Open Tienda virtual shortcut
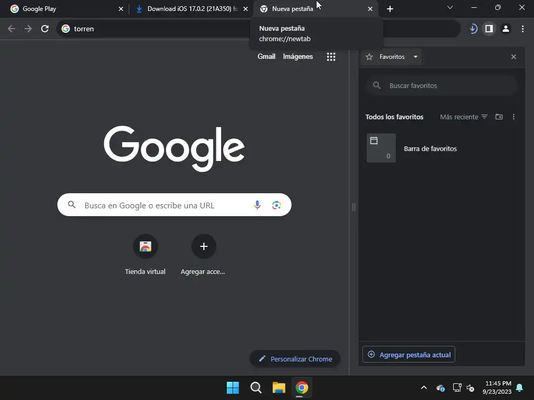534x400 pixels. pyautogui.click(x=145, y=255)
